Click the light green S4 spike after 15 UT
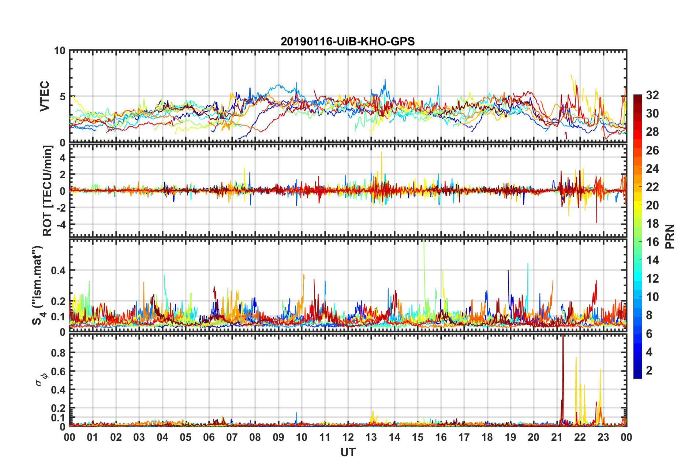Screen dimensions: 696x473 [x=424, y=271]
